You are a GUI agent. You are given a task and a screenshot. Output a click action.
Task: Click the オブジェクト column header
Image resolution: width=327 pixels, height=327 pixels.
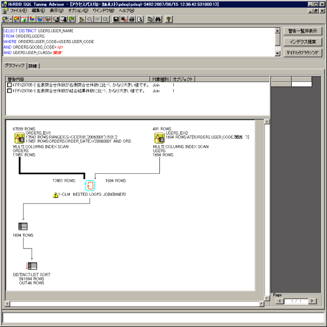click(183, 79)
